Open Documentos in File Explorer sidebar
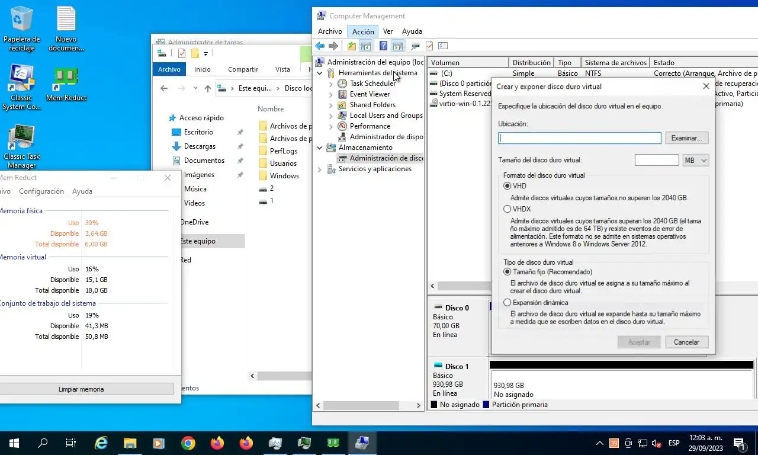758x455 pixels. click(204, 161)
